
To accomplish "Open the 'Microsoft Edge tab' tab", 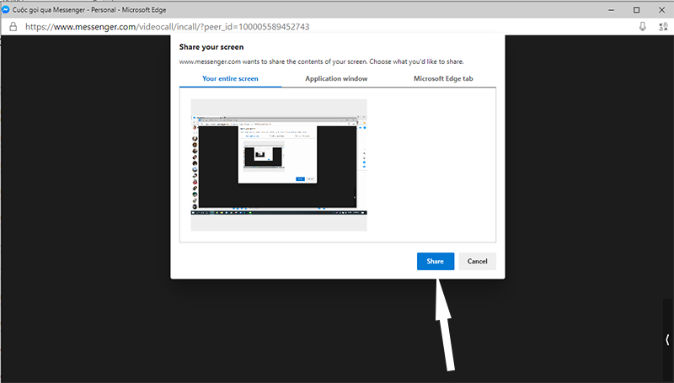I will (x=443, y=79).
